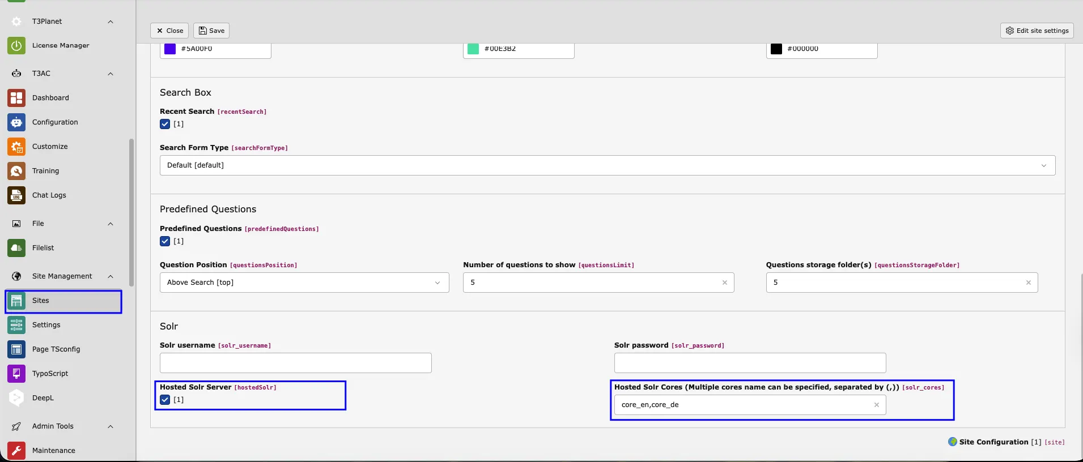Viewport: 1083px width, 462px height.
Task: Open the Question Position dropdown
Action: [304, 283]
